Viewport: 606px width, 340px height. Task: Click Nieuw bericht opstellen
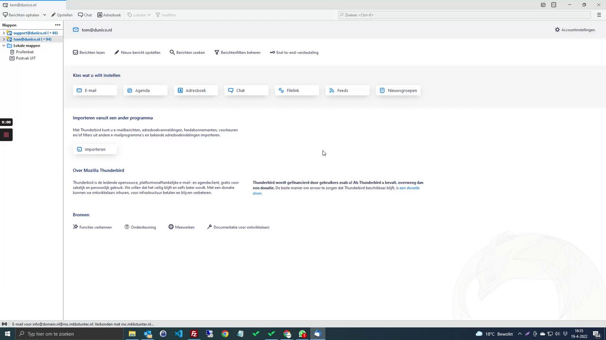[137, 52]
